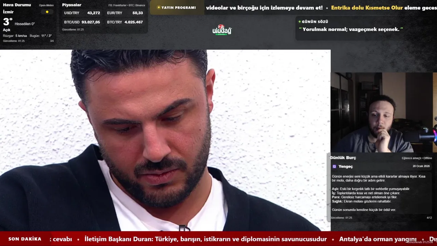This screenshot has width=437, height=246.
Task: Select the İzmir city name
Action: pos(8,12)
